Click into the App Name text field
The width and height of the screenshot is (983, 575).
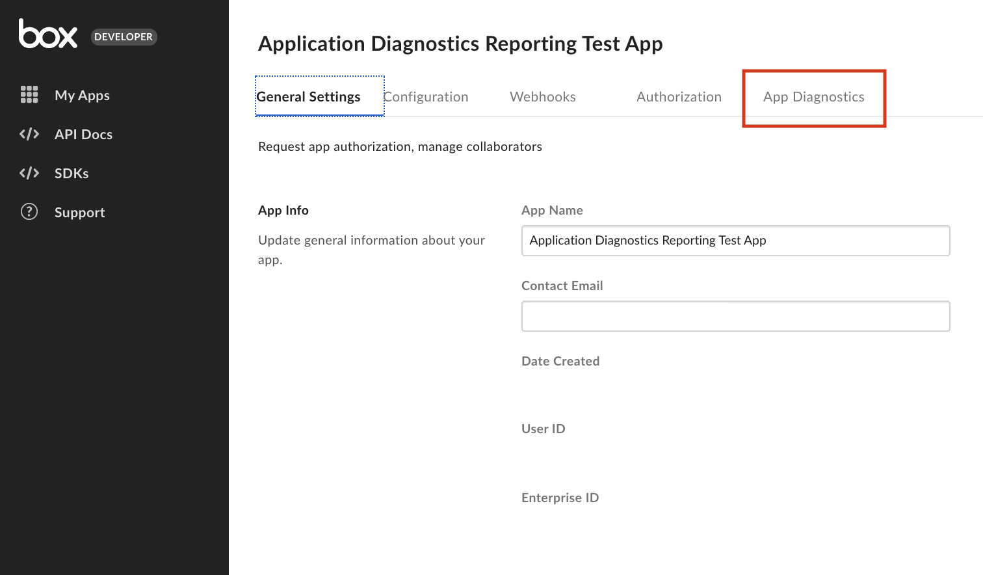pos(736,241)
